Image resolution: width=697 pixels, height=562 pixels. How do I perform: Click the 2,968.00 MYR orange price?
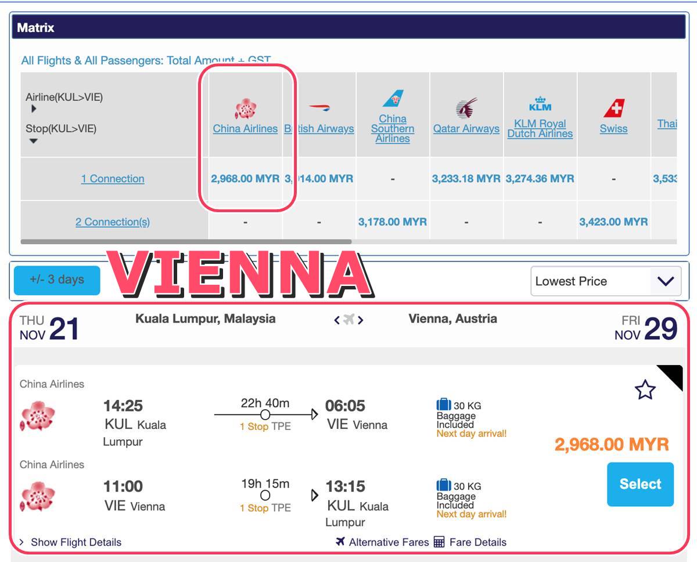coord(612,445)
